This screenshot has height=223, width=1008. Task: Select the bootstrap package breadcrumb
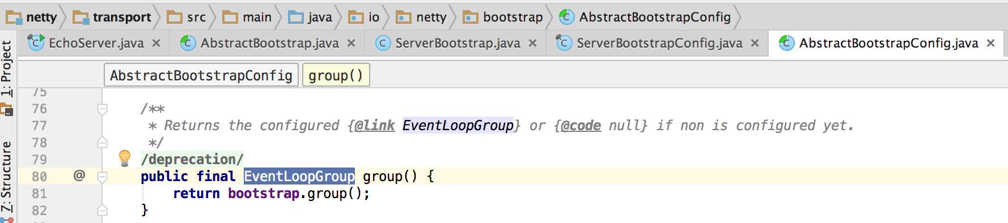(x=503, y=18)
